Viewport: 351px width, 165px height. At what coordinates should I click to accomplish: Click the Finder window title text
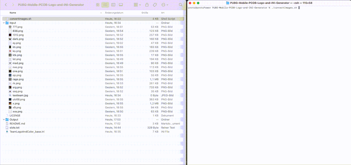(51, 5)
